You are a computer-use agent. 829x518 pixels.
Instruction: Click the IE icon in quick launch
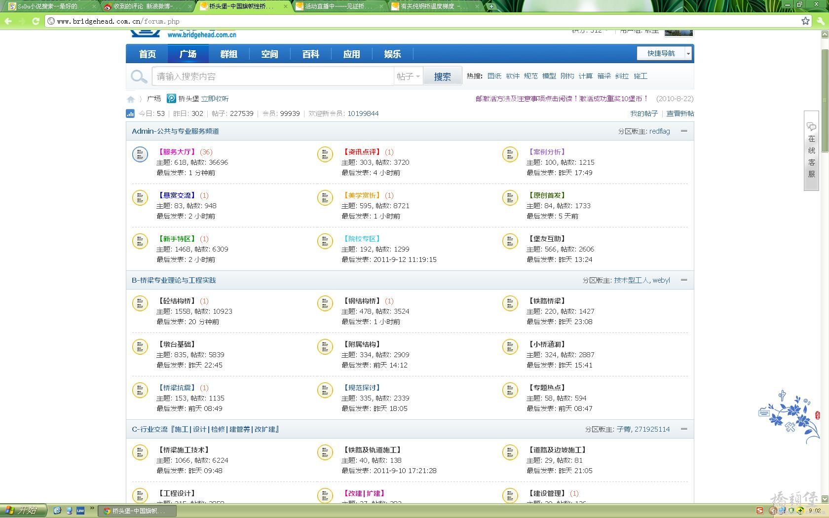pos(57,511)
